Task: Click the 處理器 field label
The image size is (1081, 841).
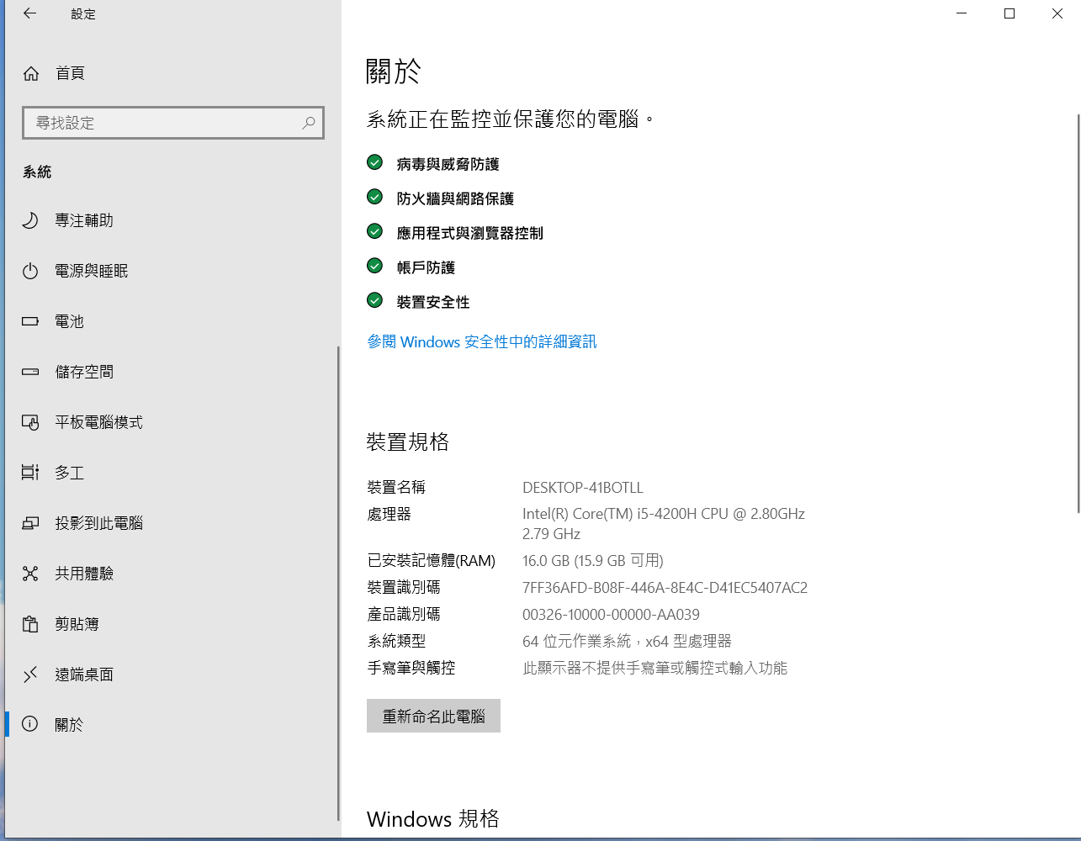Action: click(x=389, y=514)
